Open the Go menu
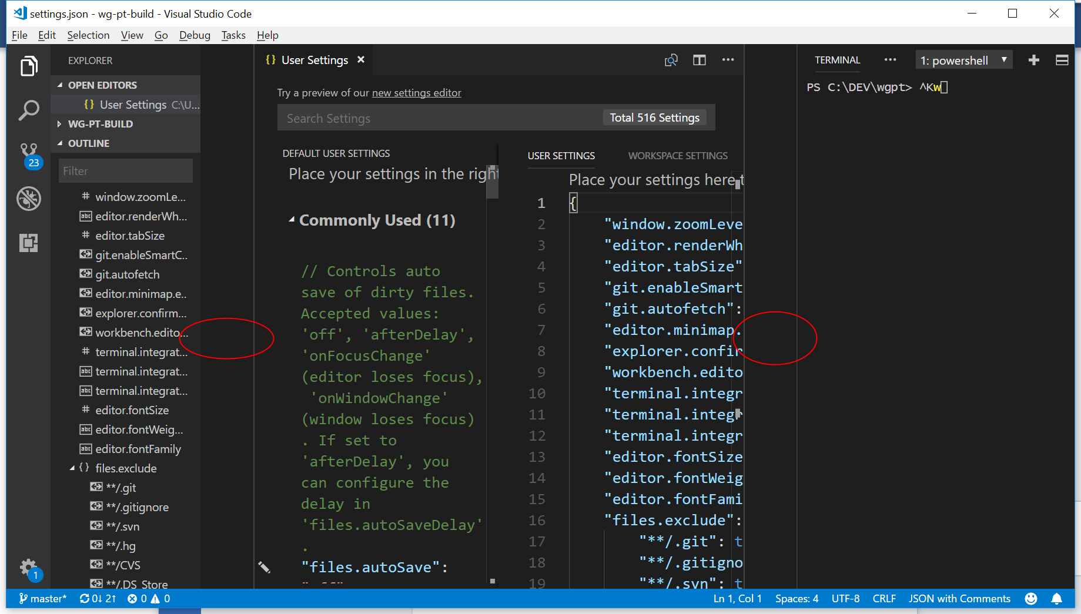This screenshot has height=614, width=1081. pos(161,35)
